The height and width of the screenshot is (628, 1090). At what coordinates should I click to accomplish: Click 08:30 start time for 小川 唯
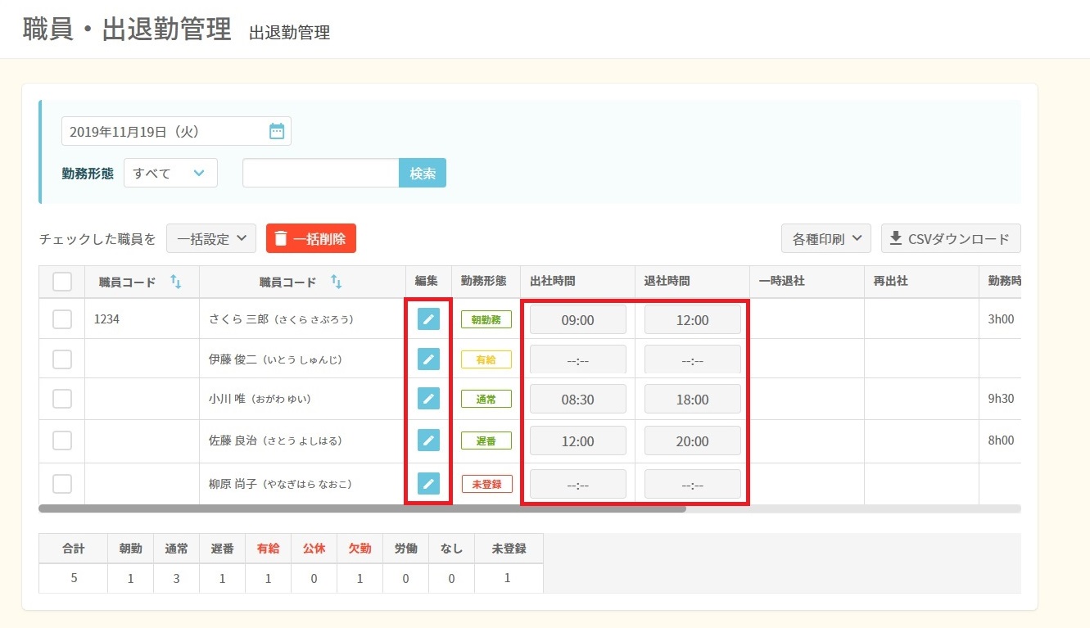coord(578,399)
